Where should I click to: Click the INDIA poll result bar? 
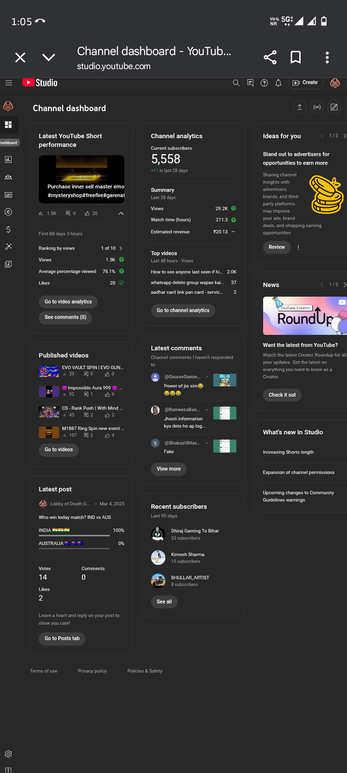click(74, 535)
